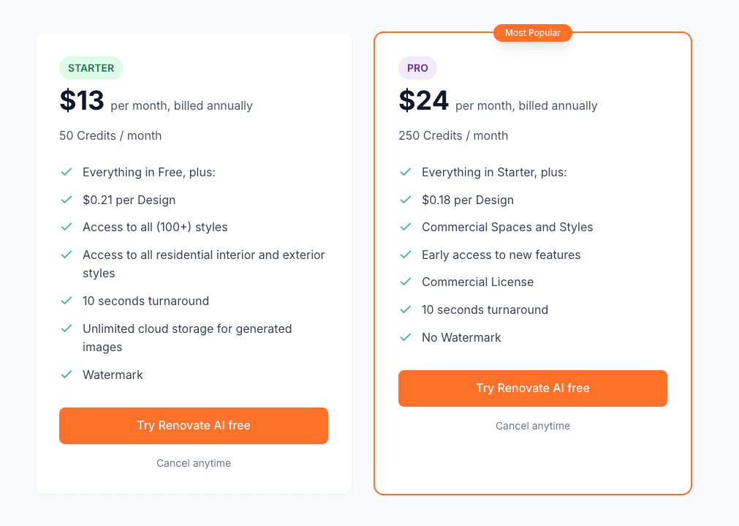Screen dimensions: 739x526
Task: Click checkmark icon beside "Everything in Free, plus:"
Action: (67, 172)
